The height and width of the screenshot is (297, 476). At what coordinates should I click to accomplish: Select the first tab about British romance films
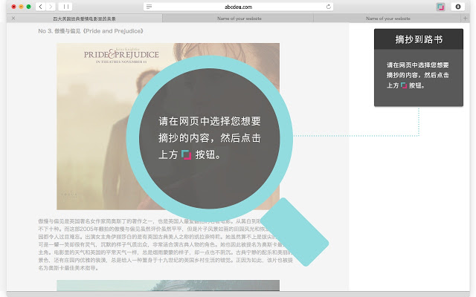[x=84, y=19]
